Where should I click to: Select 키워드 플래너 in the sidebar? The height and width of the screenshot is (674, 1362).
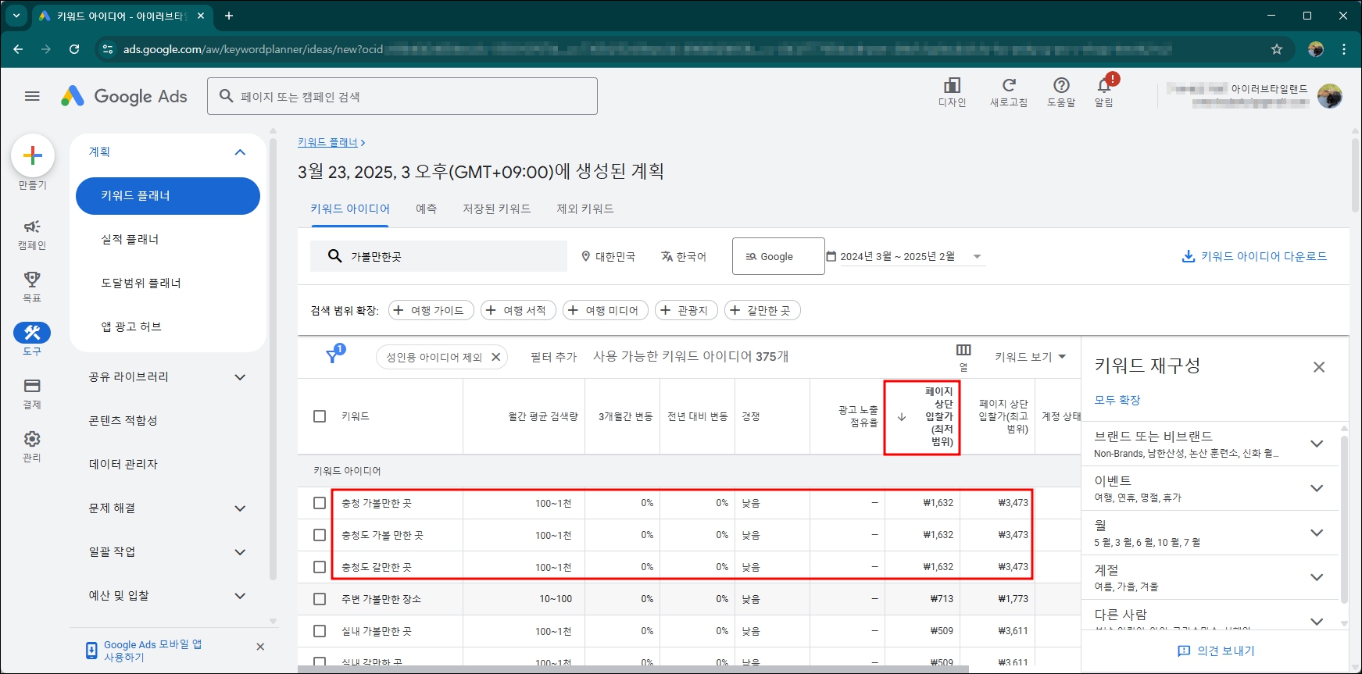(x=168, y=196)
